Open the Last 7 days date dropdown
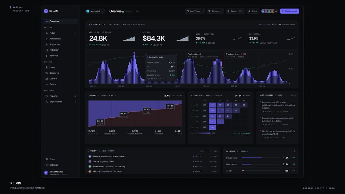Viewport: 345px width, 194px height. (195, 11)
